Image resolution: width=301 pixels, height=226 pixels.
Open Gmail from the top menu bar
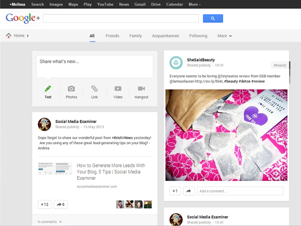[140, 4]
